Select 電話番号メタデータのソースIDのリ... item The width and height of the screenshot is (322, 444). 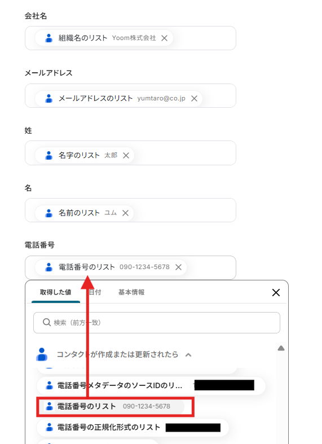151,385
